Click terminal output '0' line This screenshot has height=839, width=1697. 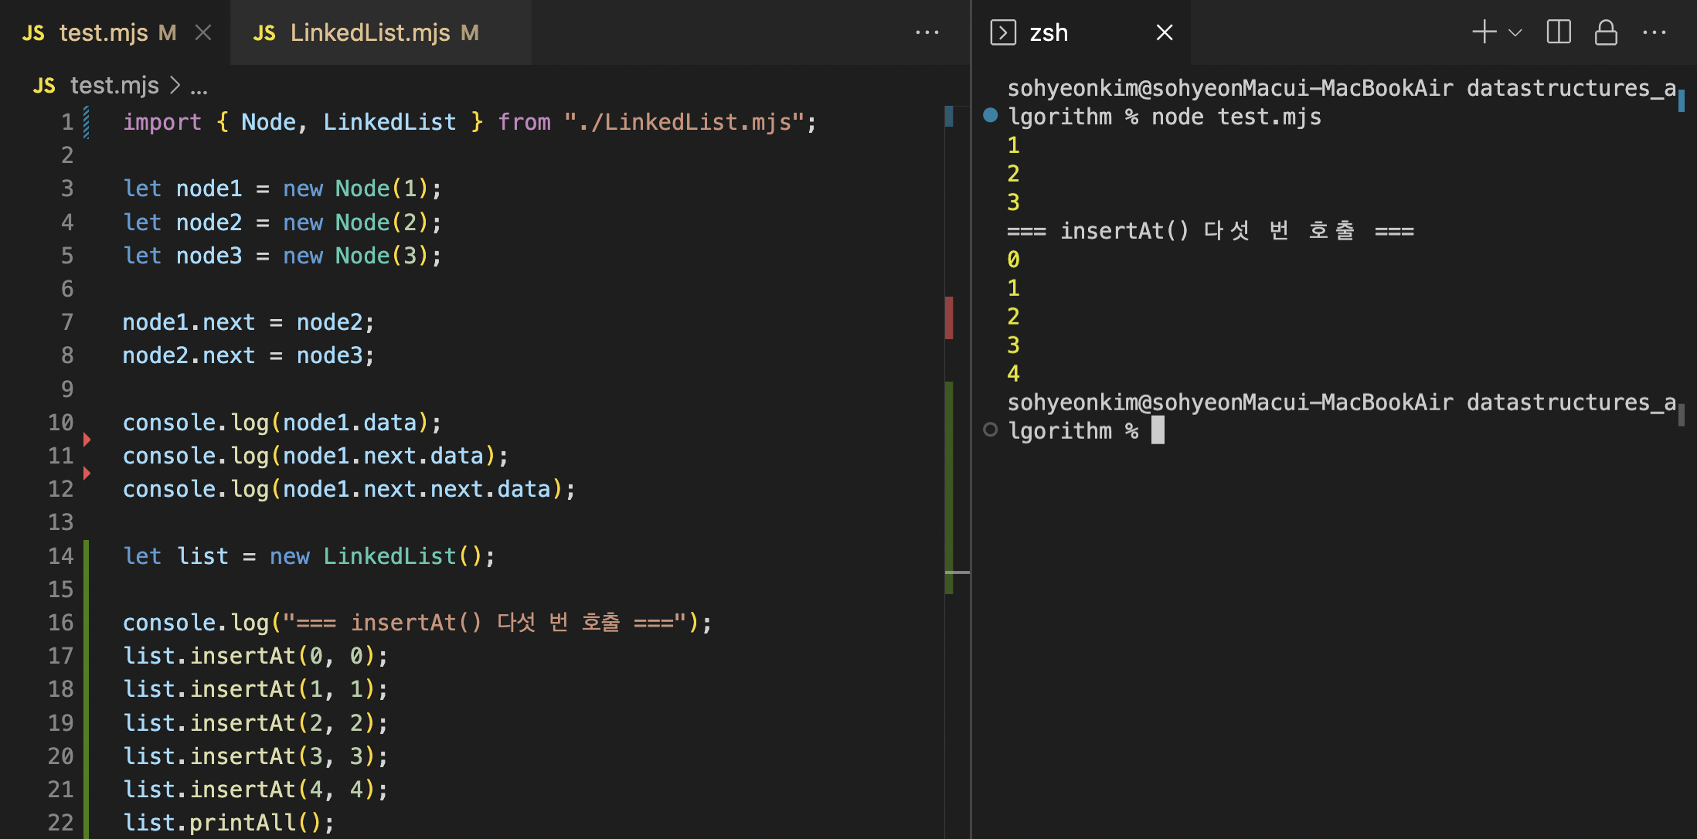coord(1013,260)
